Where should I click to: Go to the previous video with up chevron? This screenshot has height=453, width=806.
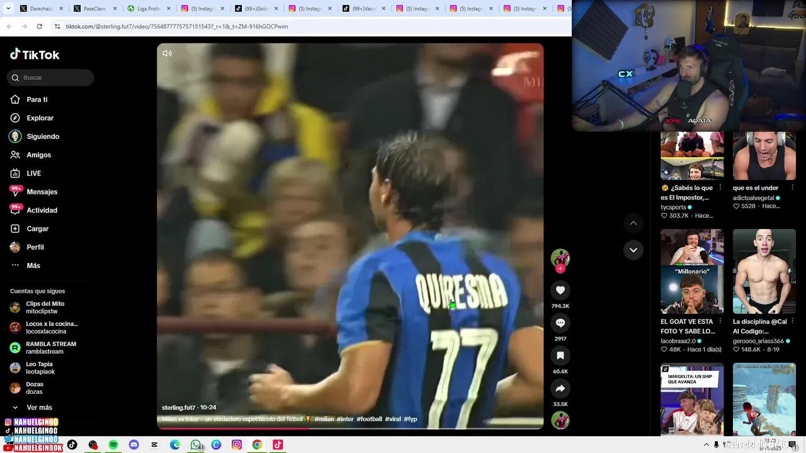[x=633, y=223]
